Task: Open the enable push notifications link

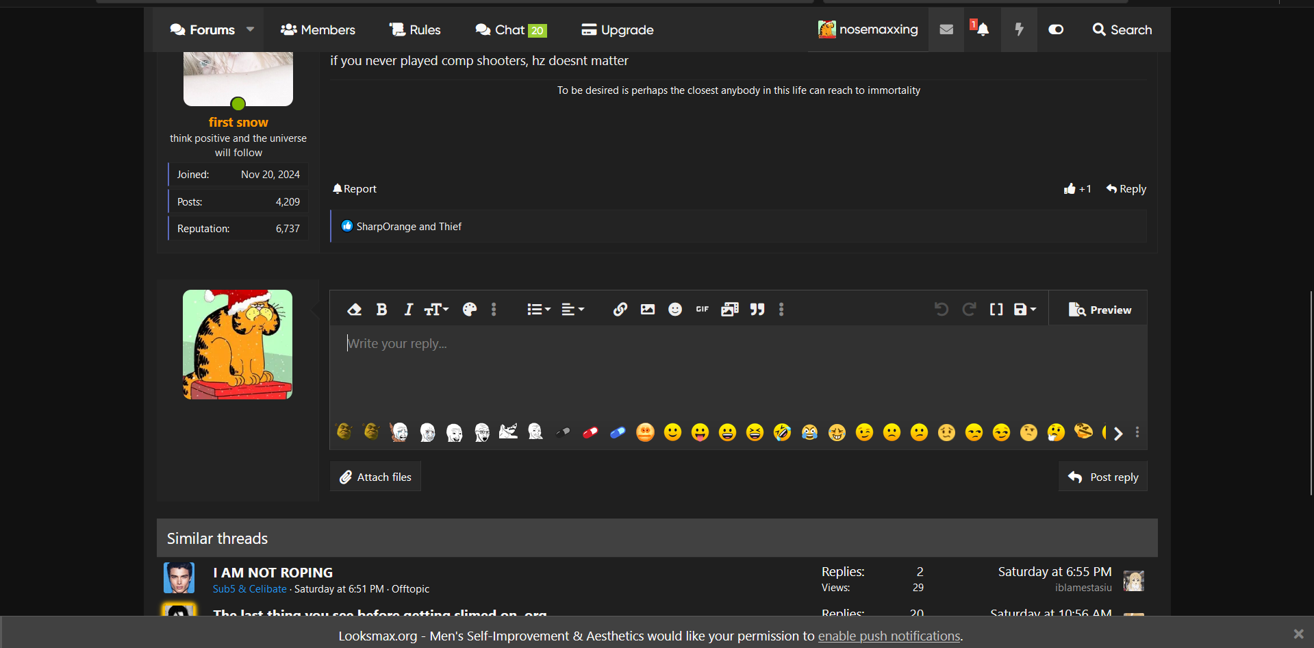Action: [x=889, y=636]
